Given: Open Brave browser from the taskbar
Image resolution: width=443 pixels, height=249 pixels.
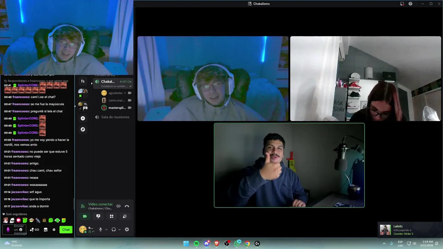Looking at the screenshot, I should pos(217,243).
